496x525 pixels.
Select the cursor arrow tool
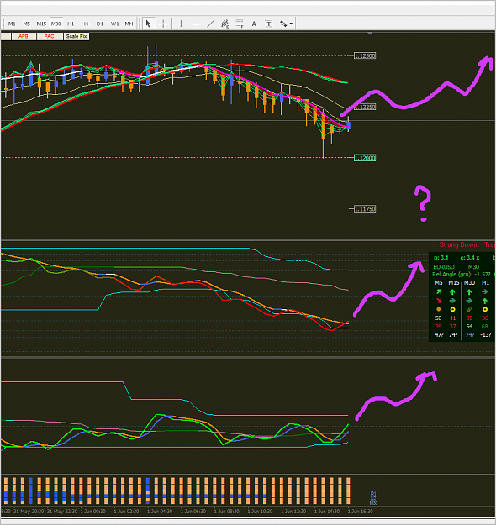coord(148,24)
